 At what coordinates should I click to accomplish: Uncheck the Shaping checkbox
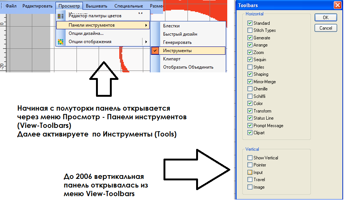[250, 74]
